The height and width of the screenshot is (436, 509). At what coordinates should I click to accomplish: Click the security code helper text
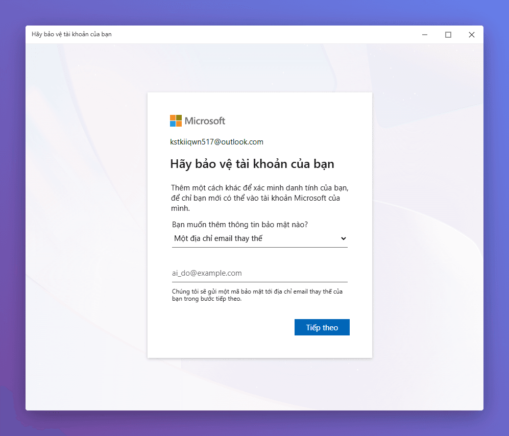pyautogui.click(x=257, y=295)
